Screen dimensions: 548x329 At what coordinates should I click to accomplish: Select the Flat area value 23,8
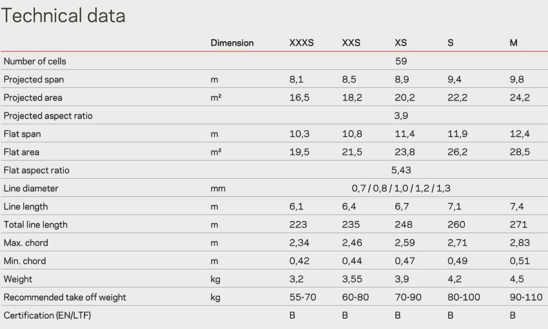405,152
